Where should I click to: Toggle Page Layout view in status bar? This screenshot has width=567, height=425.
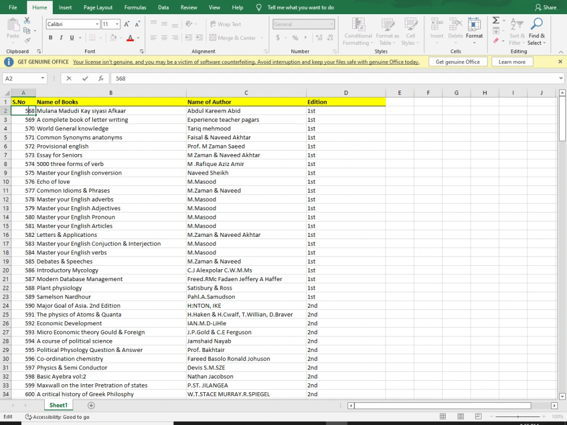tap(460, 416)
